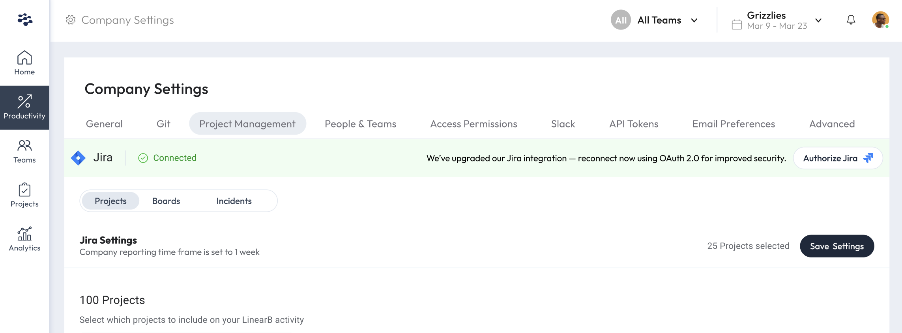Switch to the General tab

(x=104, y=124)
